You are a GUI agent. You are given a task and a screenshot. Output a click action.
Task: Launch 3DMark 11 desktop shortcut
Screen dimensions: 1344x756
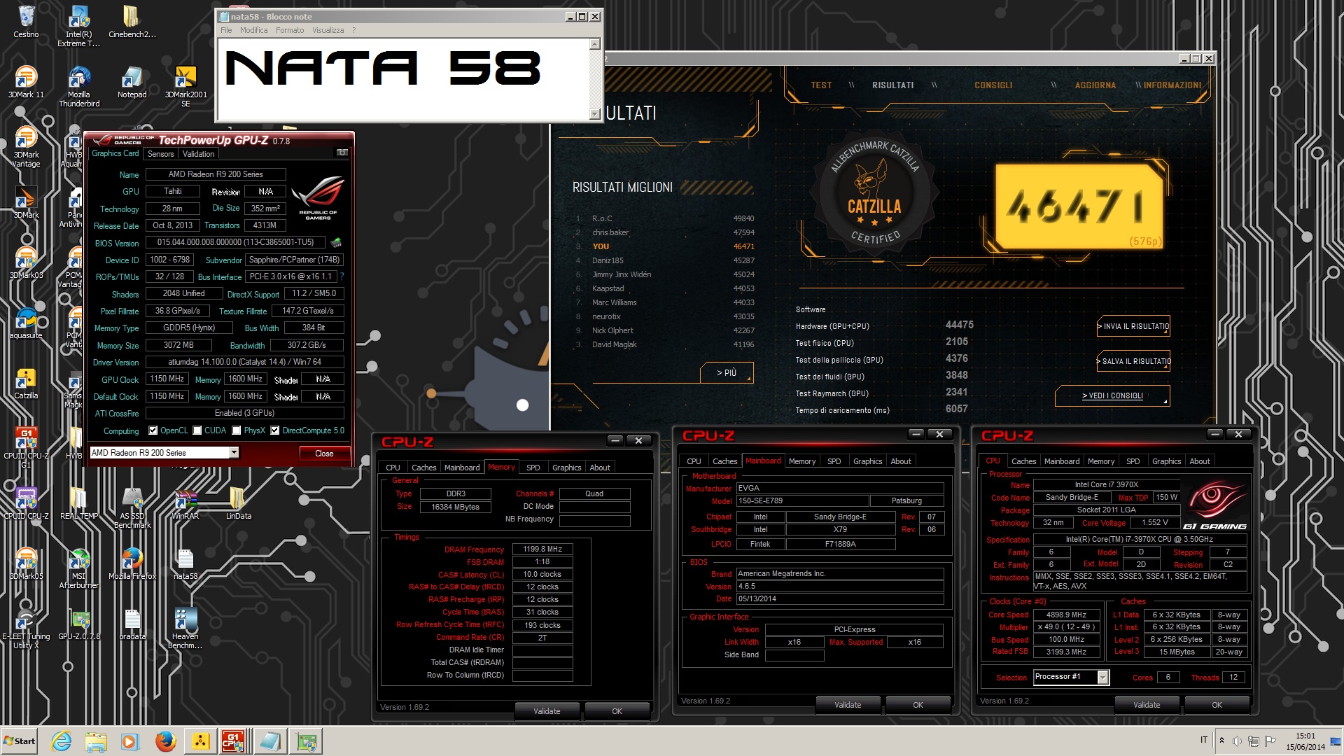(x=26, y=81)
